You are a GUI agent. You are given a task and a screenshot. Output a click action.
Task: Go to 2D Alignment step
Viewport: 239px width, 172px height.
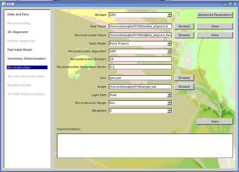(x=18, y=32)
